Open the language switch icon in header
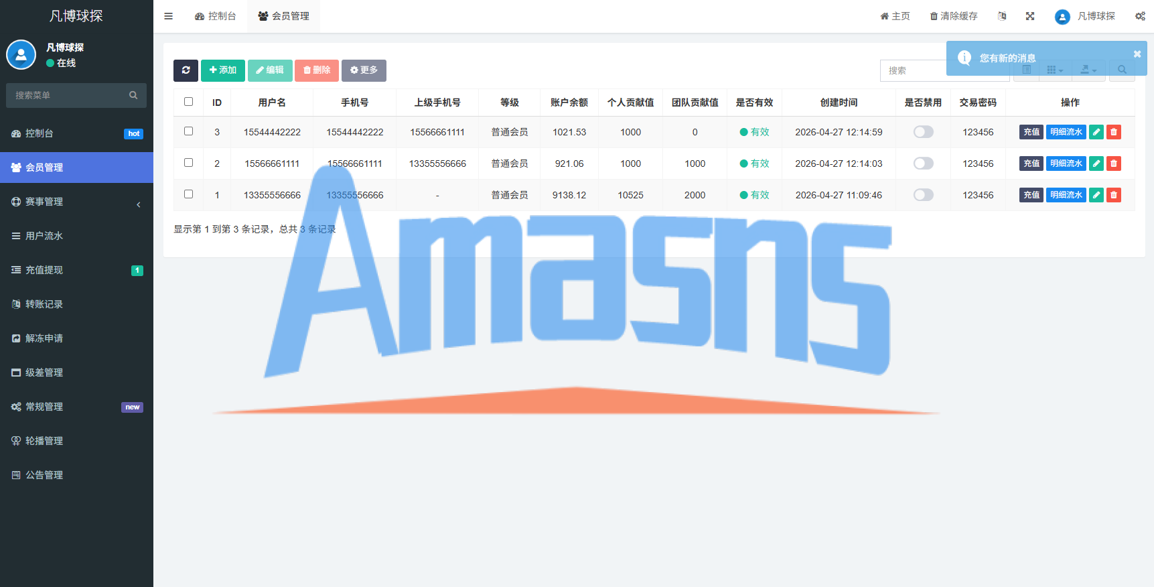The image size is (1154, 587). click(x=1002, y=16)
